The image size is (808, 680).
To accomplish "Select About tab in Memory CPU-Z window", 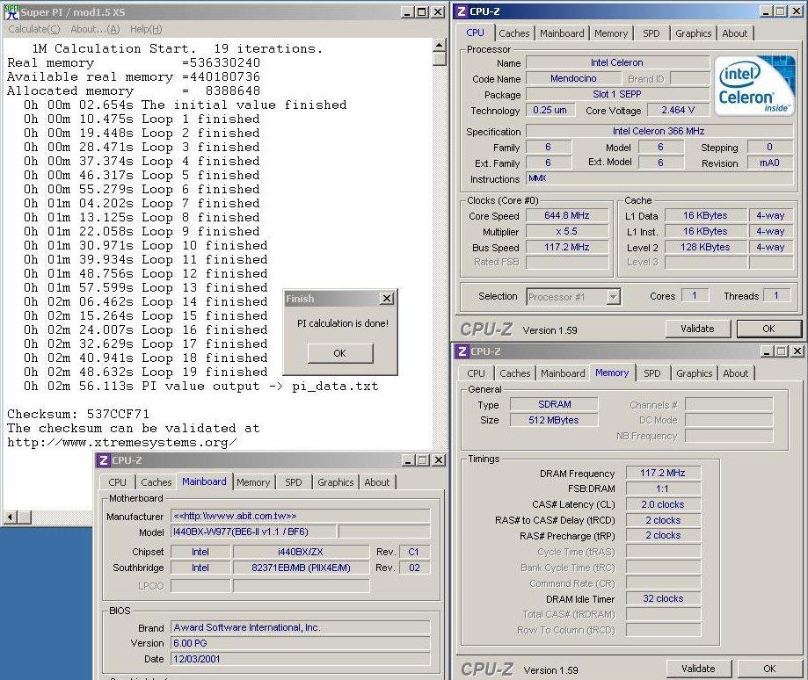I will tap(736, 373).
